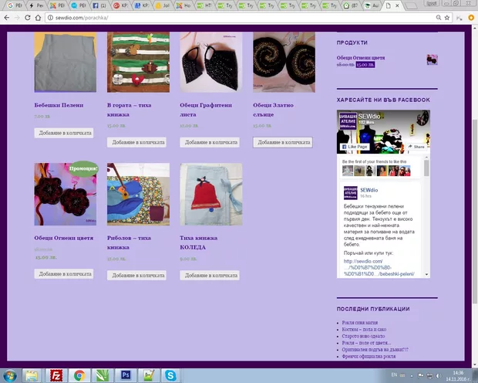The image size is (478, 383).
Task: Open CorelDRAW from the taskbar
Action: [x=103, y=375]
